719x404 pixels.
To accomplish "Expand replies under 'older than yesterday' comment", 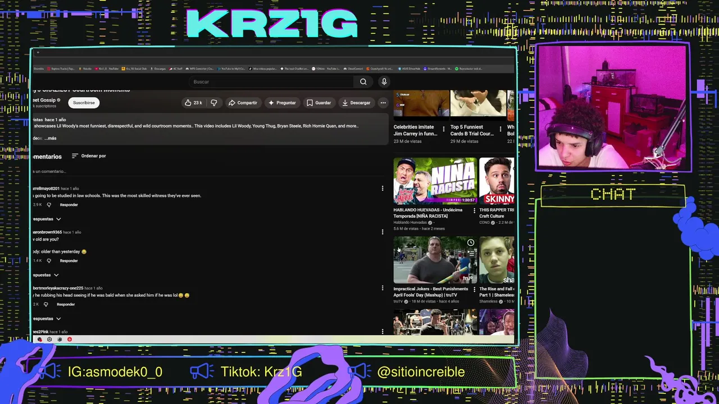I will point(45,275).
